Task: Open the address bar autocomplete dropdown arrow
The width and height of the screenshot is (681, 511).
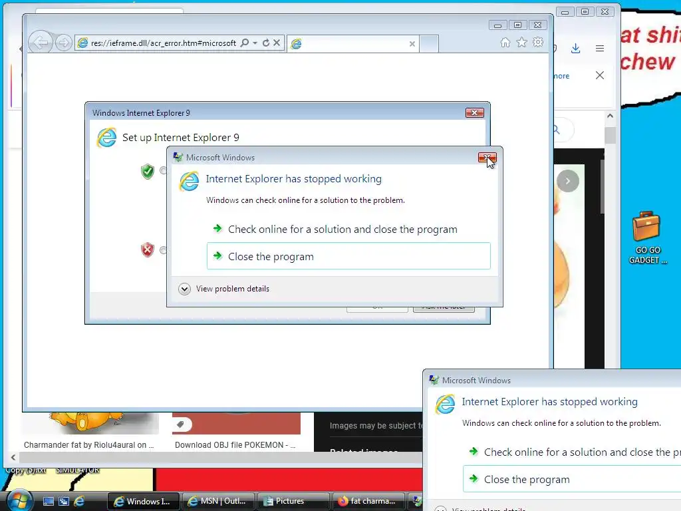Action: click(255, 43)
